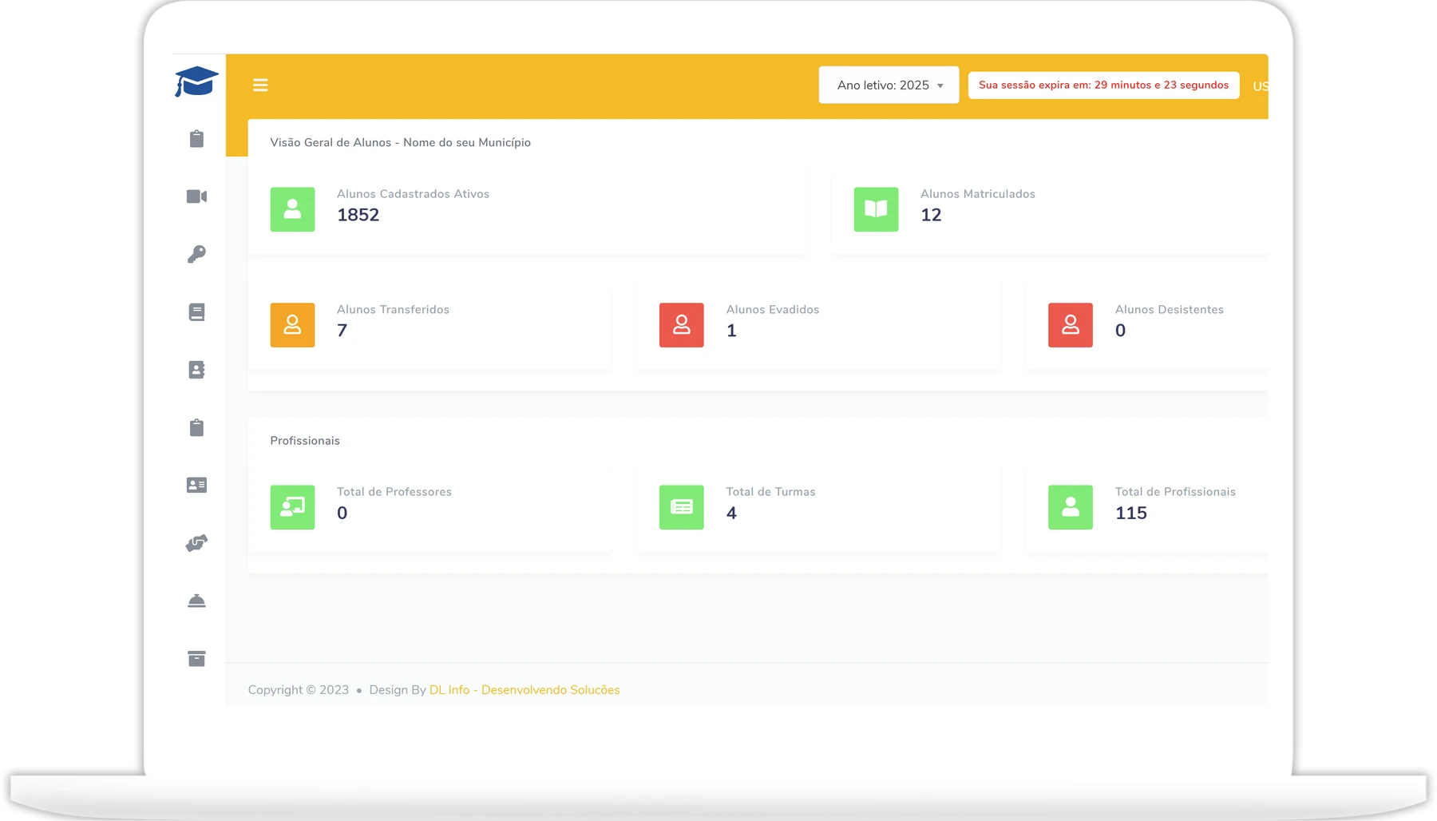Click the red Alunos Evadidos icon
The width and height of the screenshot is (1437, 821).
pyautogui.click(x=681, y=325)
